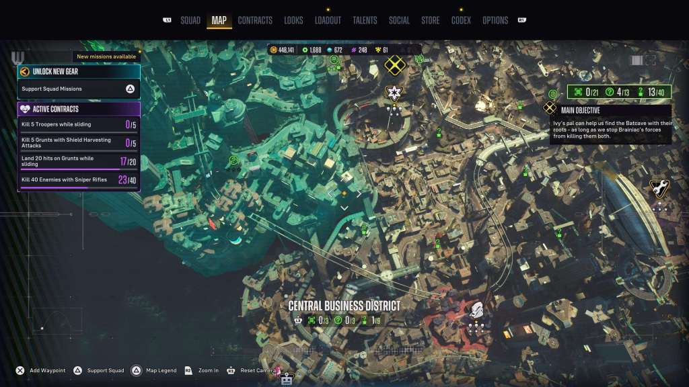Click the Active Contracts heart icon

click(25, 109)
